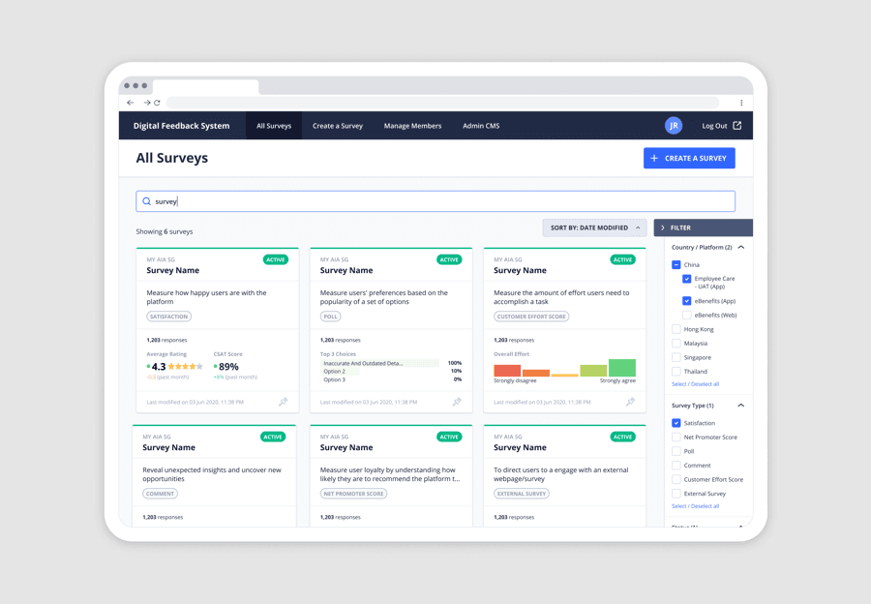Viewport: 871px width, 604px height.
Task: Click Select / Deselect all under Country
Action: coord(695,384)
